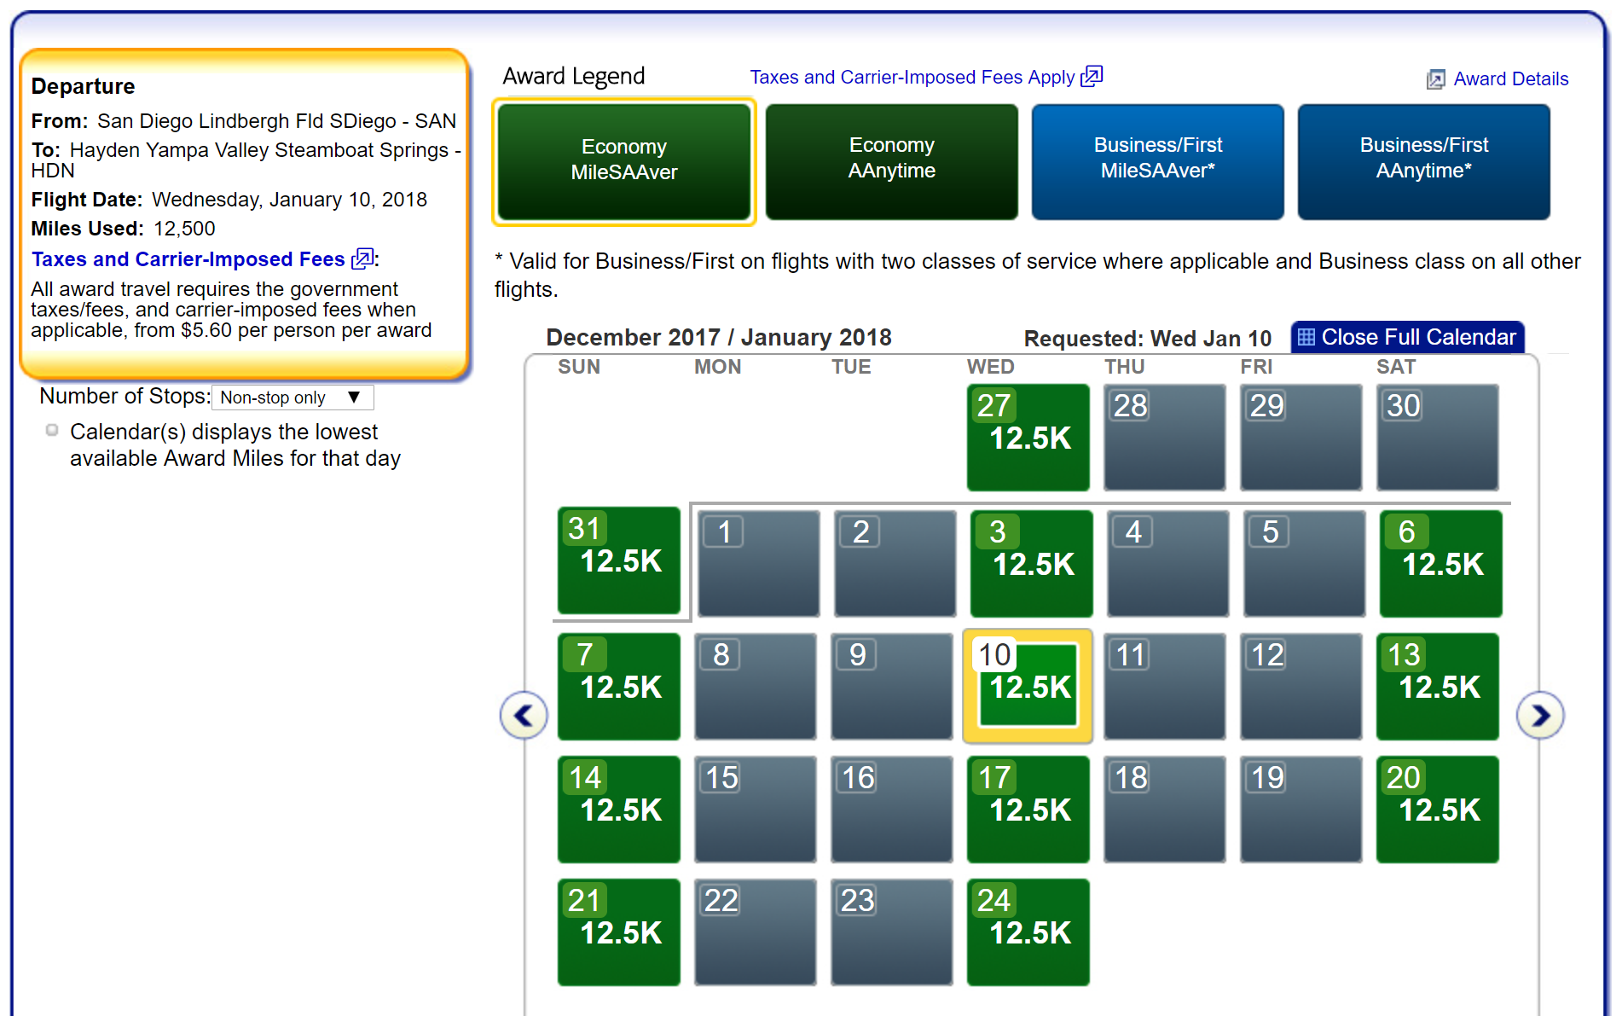Open Taxes and Carrier-Imposed Fees Apply link
The width and height of the screenshot is (1622, 1016).
coord(912,78)
